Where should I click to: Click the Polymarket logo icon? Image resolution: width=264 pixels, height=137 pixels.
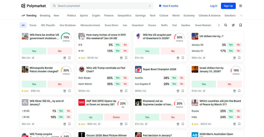[23, 6]
